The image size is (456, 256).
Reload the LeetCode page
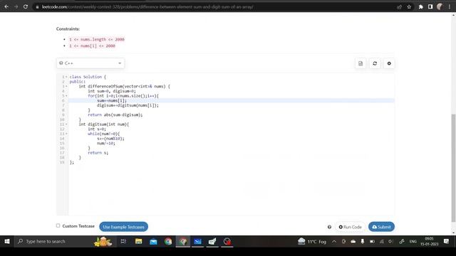coord(26,6)
